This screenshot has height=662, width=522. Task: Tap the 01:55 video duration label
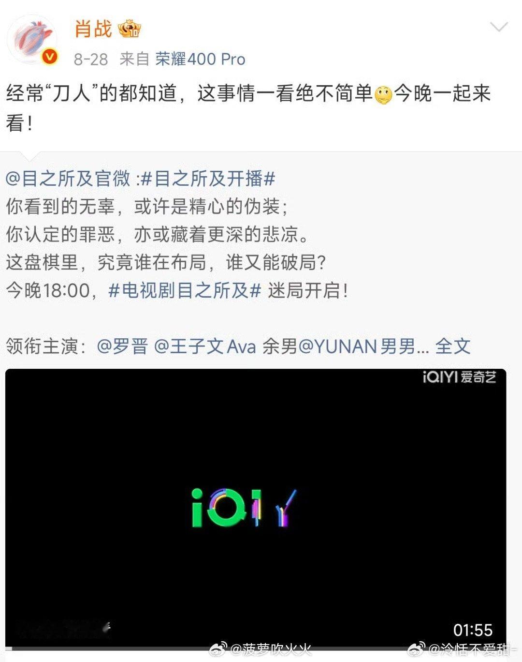click(x=473, y=630)
